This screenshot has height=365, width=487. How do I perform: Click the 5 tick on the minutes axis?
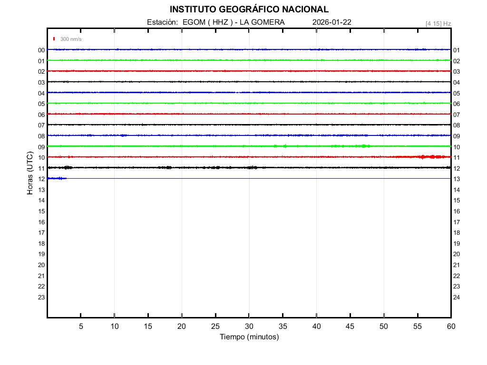81,326
